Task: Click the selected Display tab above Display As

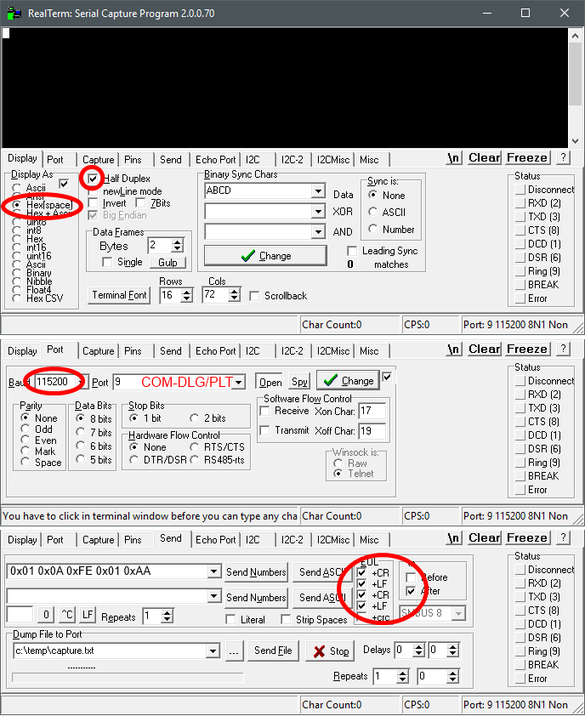Action: tap(22, 158)
